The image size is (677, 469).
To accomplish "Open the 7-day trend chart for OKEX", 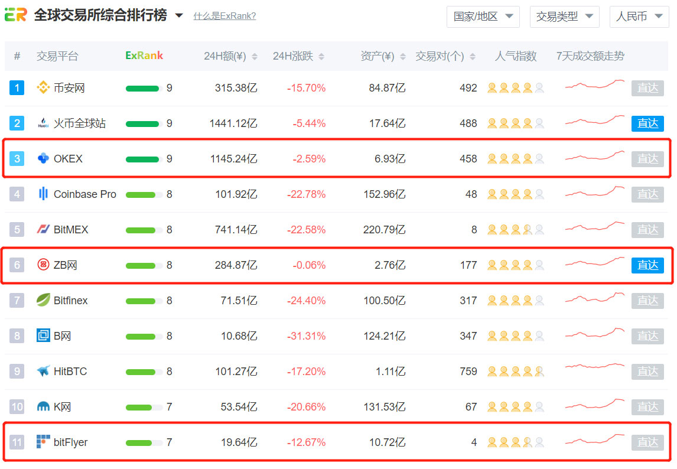I will 594,155.
